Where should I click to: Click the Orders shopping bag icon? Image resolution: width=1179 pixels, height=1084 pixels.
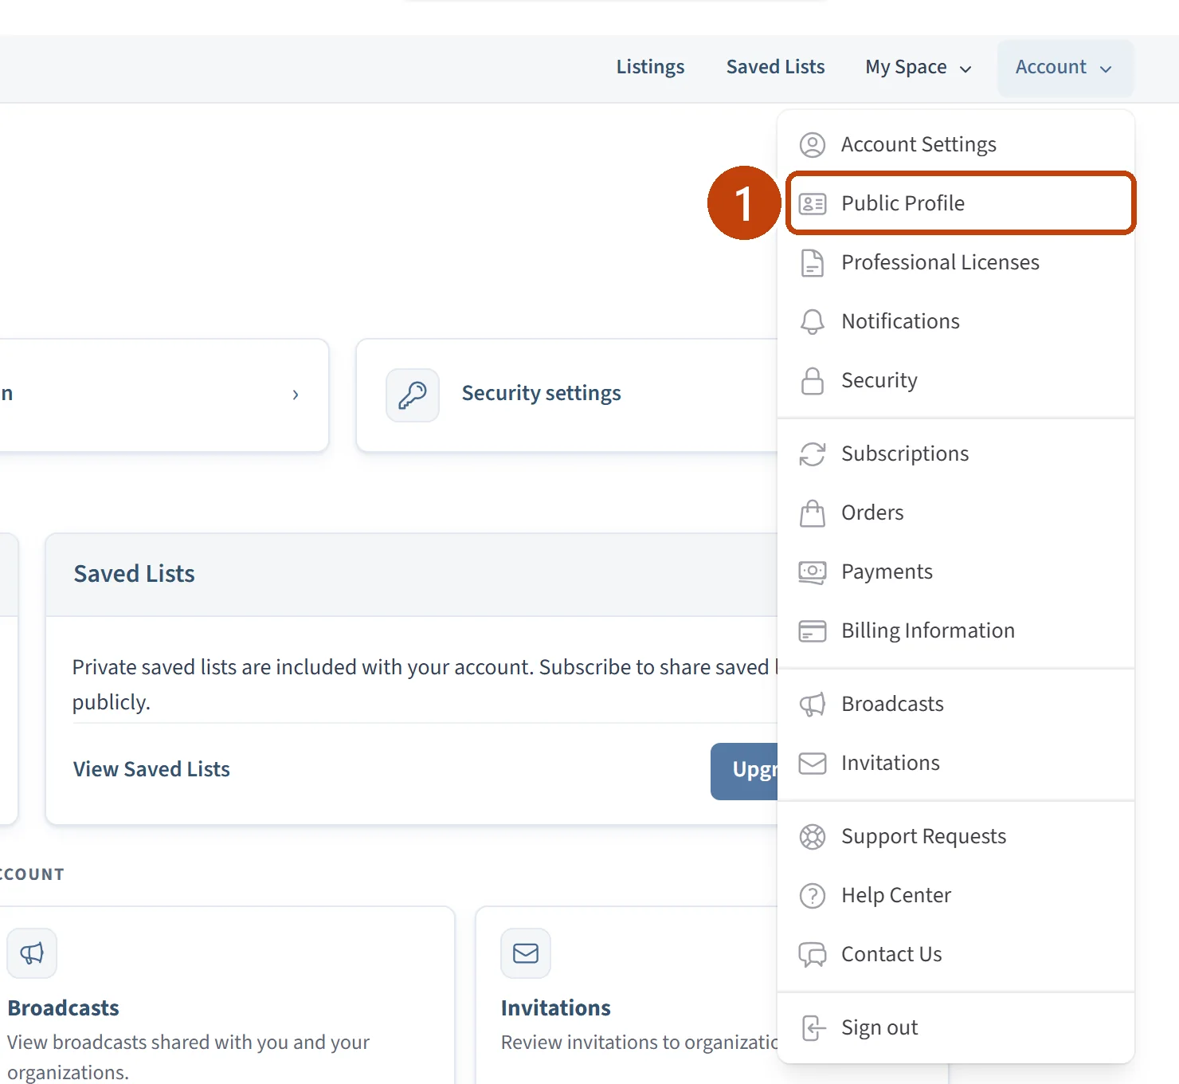(812, 513)
